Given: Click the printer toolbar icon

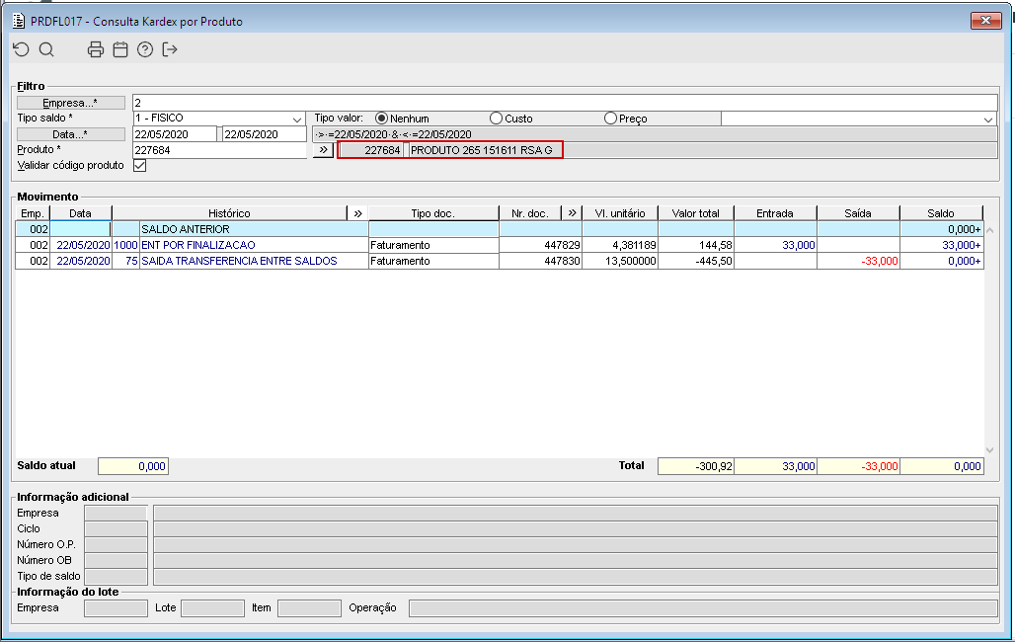Looking at the screenshot, I should tap(96, 50).
